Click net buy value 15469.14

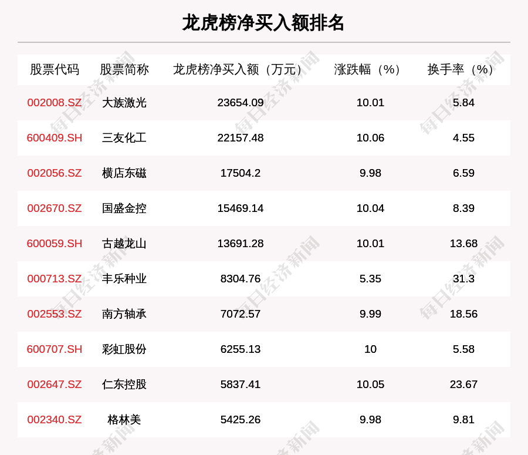[x=241, y=208]
